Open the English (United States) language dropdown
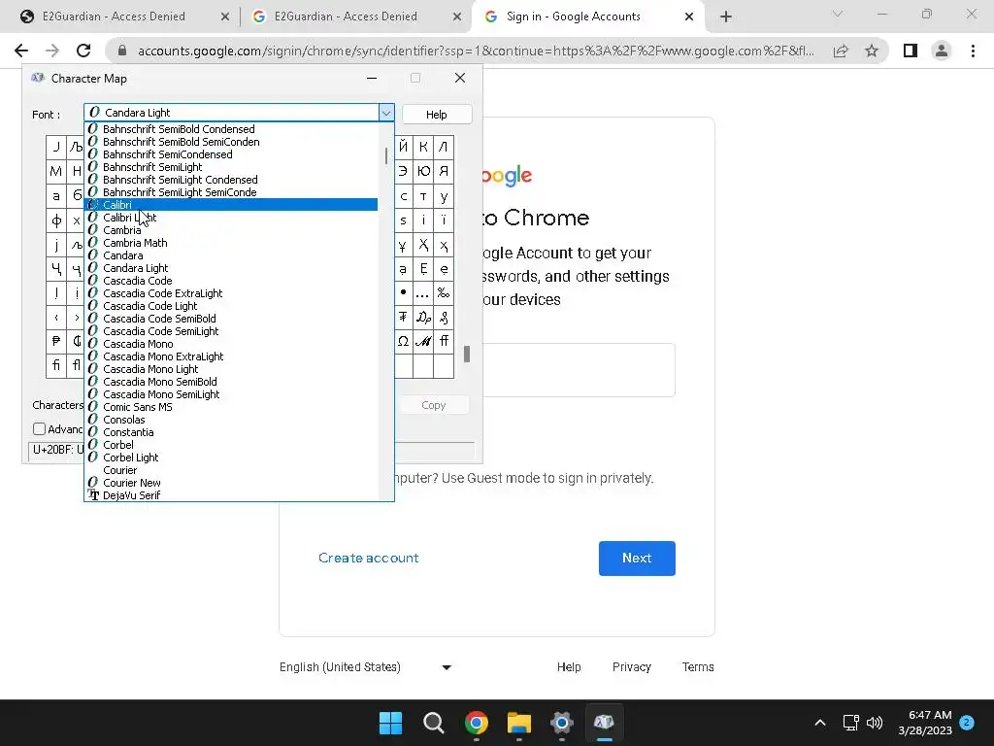Viewport: 994px width, 746px height. [366, 667]
